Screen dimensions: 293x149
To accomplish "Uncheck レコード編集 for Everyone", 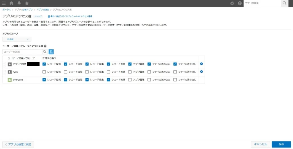I will pos(87,80).
